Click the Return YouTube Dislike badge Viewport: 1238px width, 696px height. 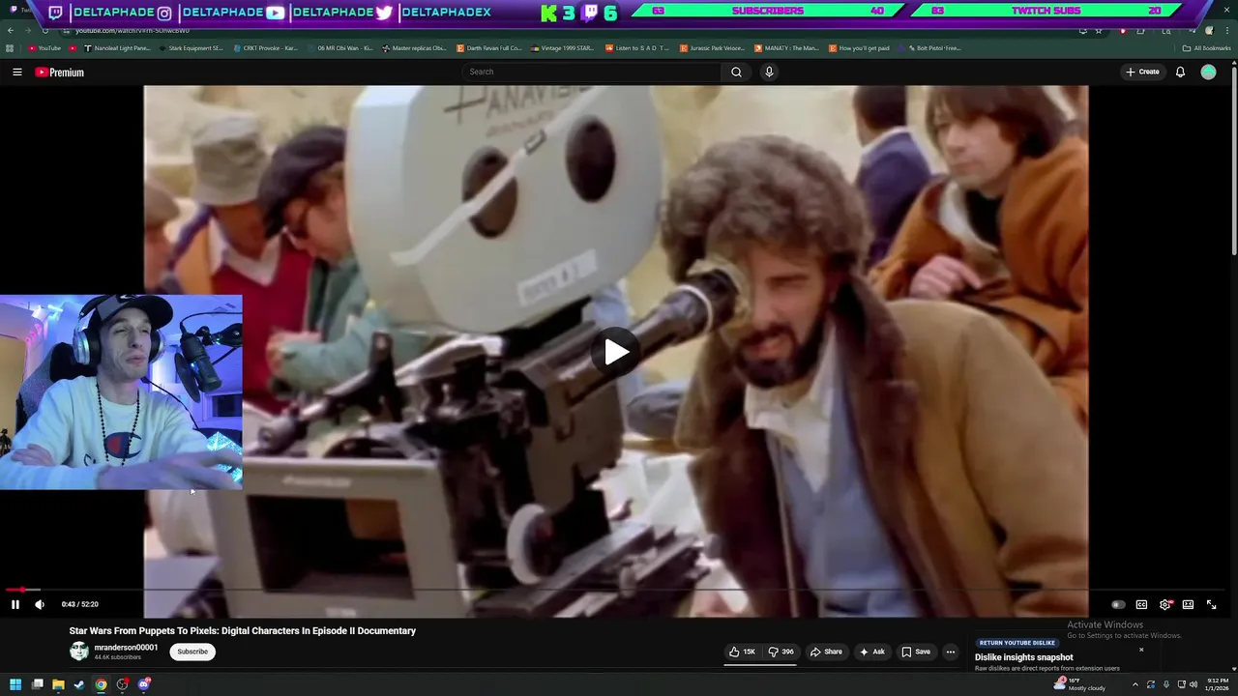pyautogui.click(x=1017, y=643)
